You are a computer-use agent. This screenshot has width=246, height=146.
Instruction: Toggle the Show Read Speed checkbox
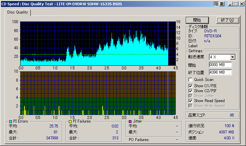[190, 101]
